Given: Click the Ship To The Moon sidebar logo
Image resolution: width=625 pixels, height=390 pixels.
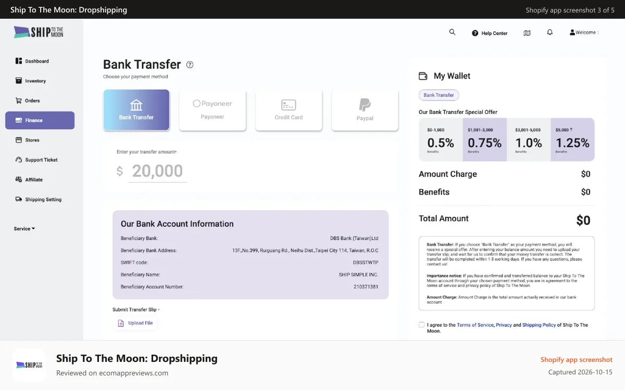Looking at the screenshot, I should pyautogui.click(x=39, y=32).
